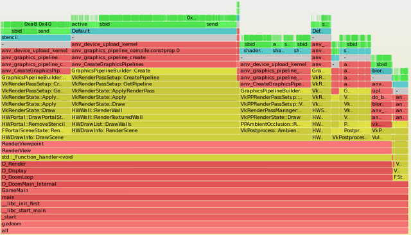Zoom into the 'HWDrawInfo::RenderScene' frame
This screenshot has height=235, width=411.
pos(155,130)
